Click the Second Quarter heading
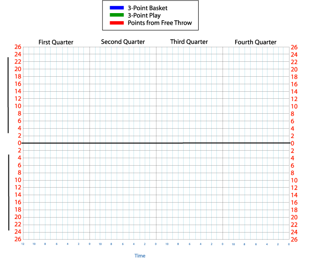Viewport: 312px width, 263px height. click(x=123, y=42)
